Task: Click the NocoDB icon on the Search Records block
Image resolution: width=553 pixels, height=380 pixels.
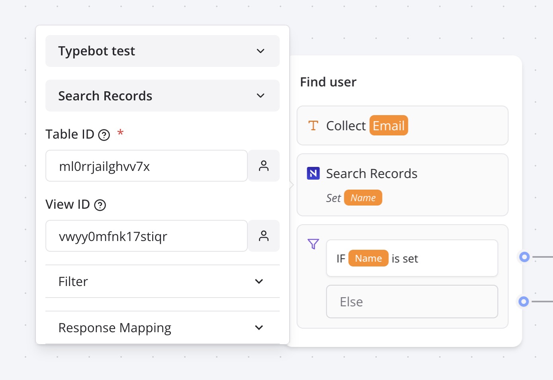Action: tap(314, 173)
